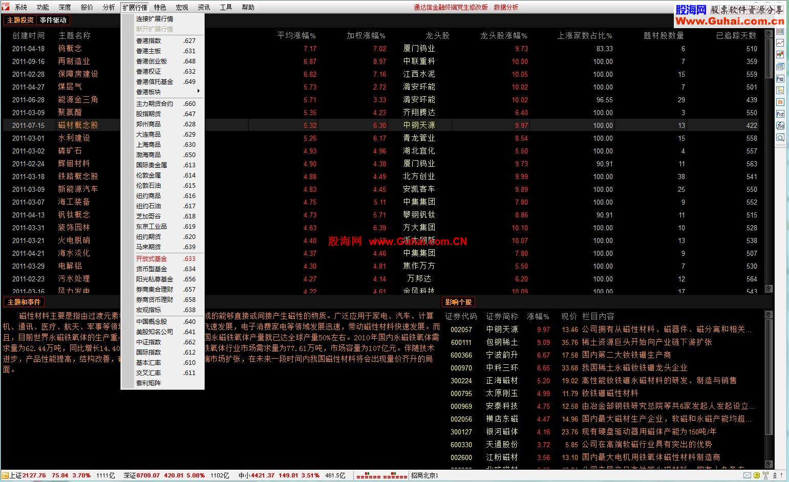Open the 功能 menu
The height and width of the screenshot is (482, 789).
pyautogui.click(x=43, y=7)
